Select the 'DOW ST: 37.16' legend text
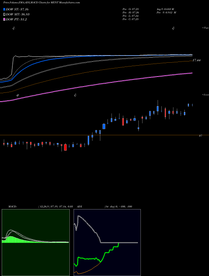209x276 pixels. [17, 9]
